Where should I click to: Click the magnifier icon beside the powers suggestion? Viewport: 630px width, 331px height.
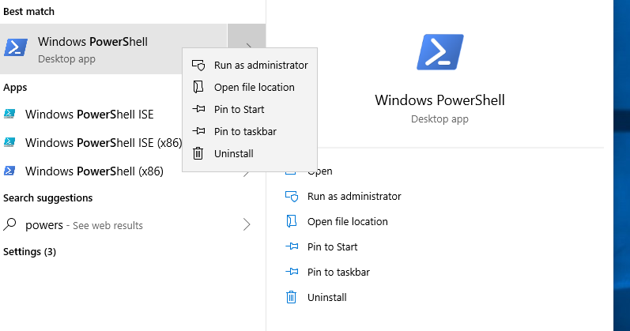pos(10,225)
